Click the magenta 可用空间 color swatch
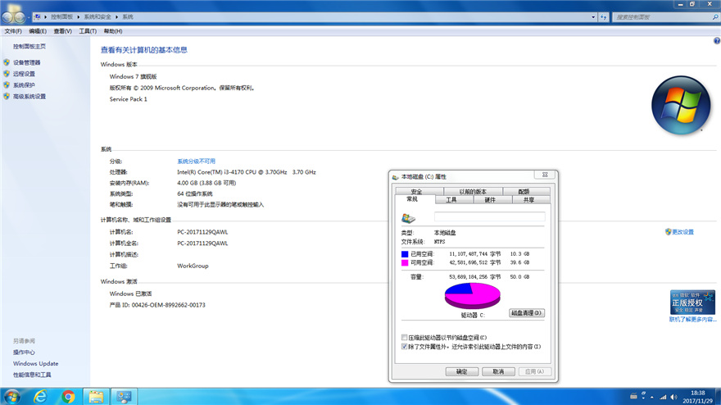The width and height of the screenshot is (721, 405). click(x=405, y=263)
